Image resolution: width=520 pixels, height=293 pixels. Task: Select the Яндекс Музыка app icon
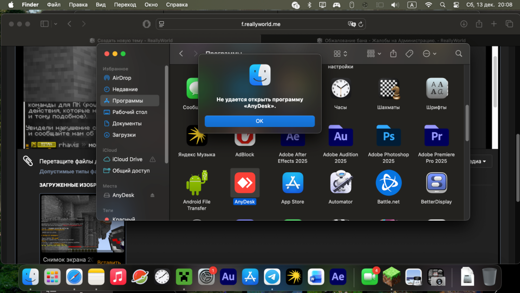[x=197, y=135]
